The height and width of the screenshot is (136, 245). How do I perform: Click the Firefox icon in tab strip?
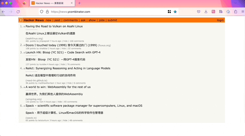click(24, 3)
